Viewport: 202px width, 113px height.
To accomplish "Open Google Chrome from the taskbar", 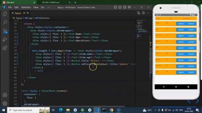I will 111,110.
